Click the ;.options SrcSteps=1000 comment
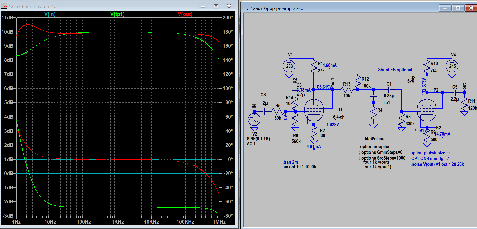The image size is (477, 229). click(382, 158)
